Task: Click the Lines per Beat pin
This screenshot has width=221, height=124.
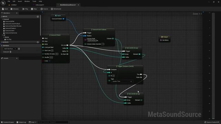Action: [x=43, y=47]
